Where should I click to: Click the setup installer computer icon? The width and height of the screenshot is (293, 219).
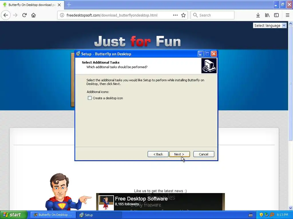coord(209,66)
